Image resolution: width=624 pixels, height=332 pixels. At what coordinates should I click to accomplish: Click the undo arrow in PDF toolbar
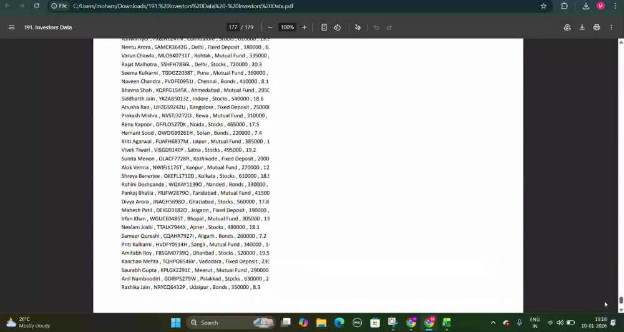coord(376,27)
